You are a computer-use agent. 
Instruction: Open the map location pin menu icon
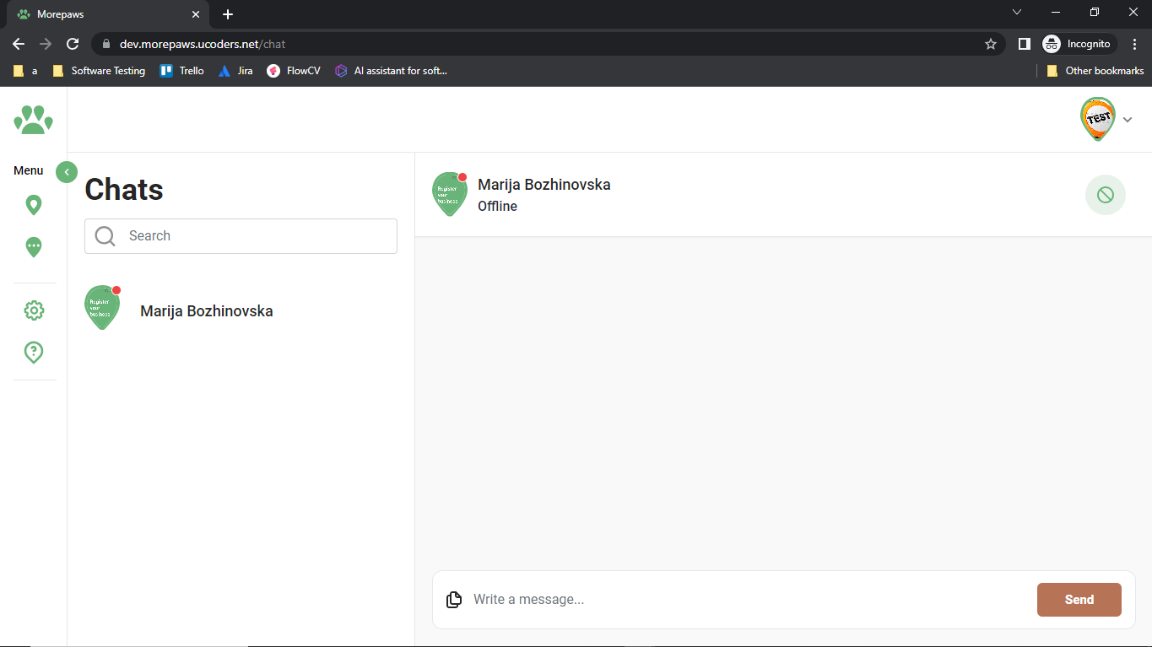coord(34,205)
